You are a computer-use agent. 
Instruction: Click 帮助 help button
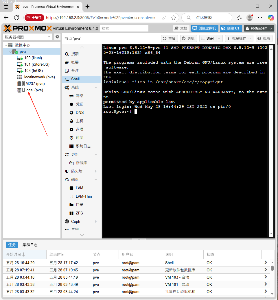264,38
